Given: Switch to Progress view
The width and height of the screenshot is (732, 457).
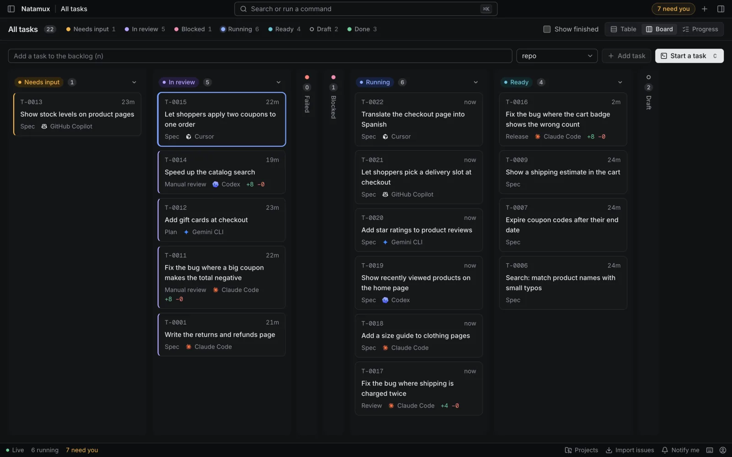Looking at the screenshot, I should [700, 29].
